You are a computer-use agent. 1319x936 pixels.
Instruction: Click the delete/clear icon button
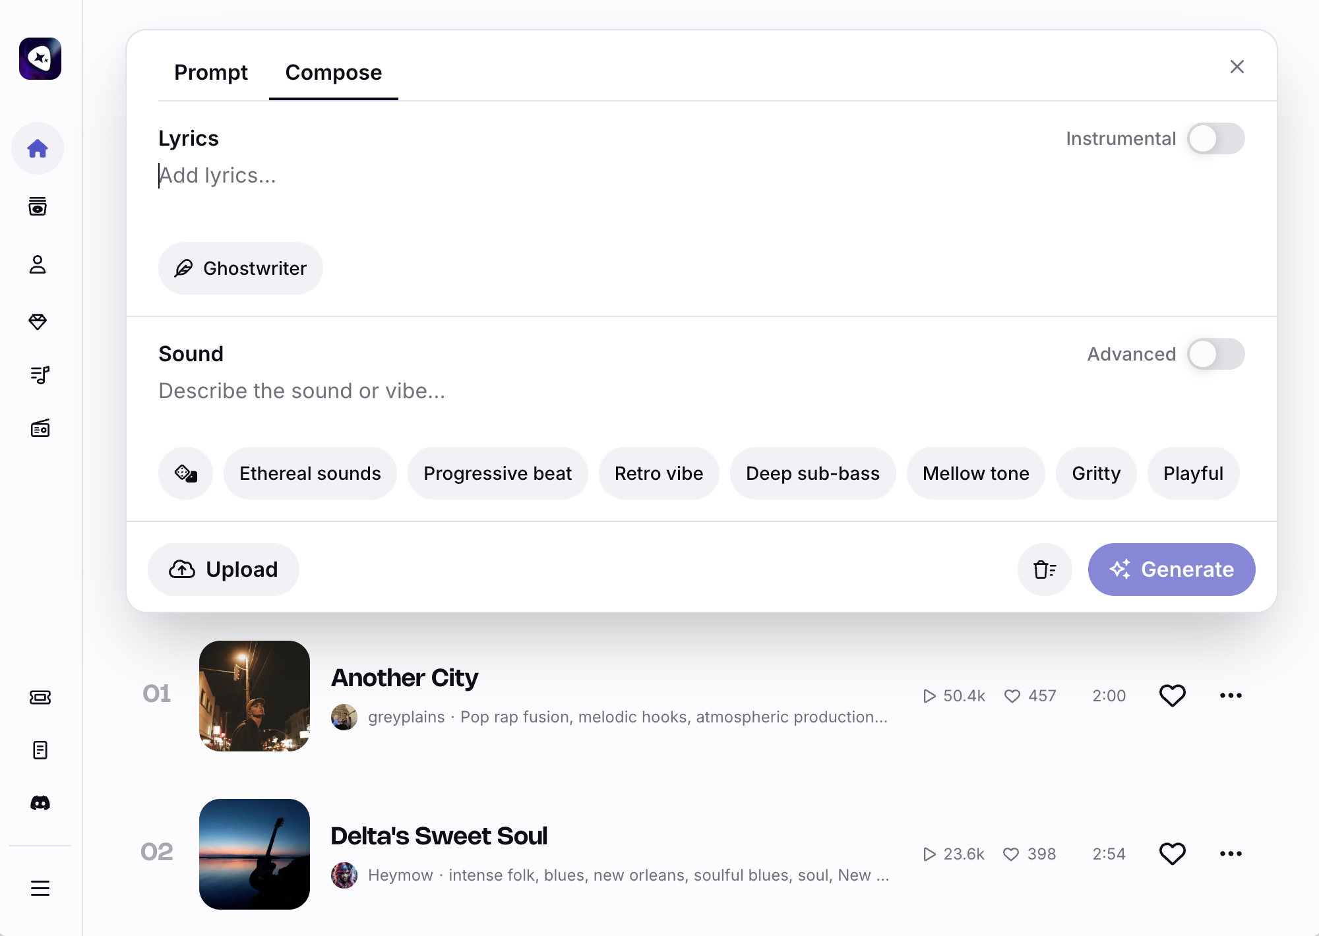click(x=1045, y=570)
